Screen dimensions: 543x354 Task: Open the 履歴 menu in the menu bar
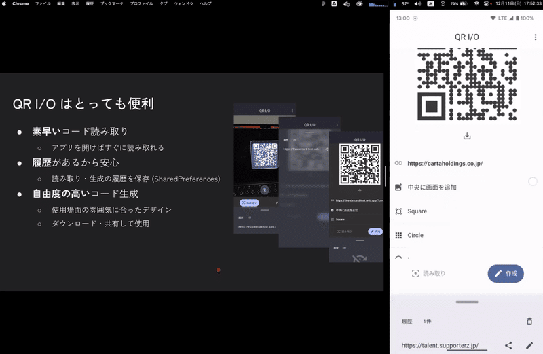(x=90, y=3)
